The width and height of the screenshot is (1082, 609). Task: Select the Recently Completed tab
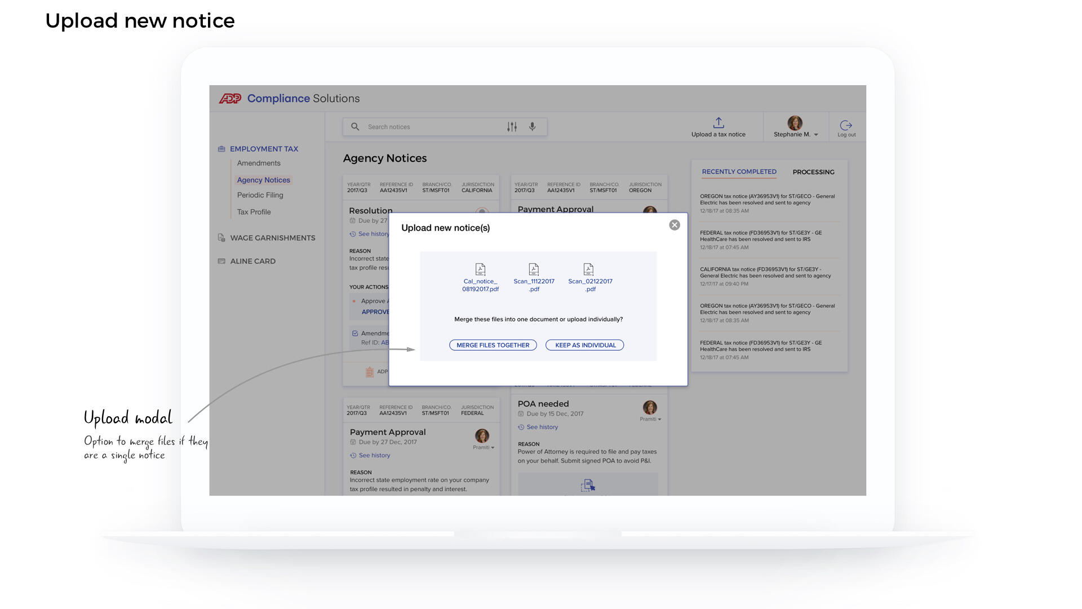point(739,171)
